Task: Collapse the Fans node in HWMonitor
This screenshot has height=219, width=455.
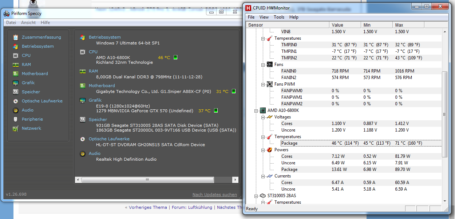Action: pyautogui.click(x=263, y=64)
